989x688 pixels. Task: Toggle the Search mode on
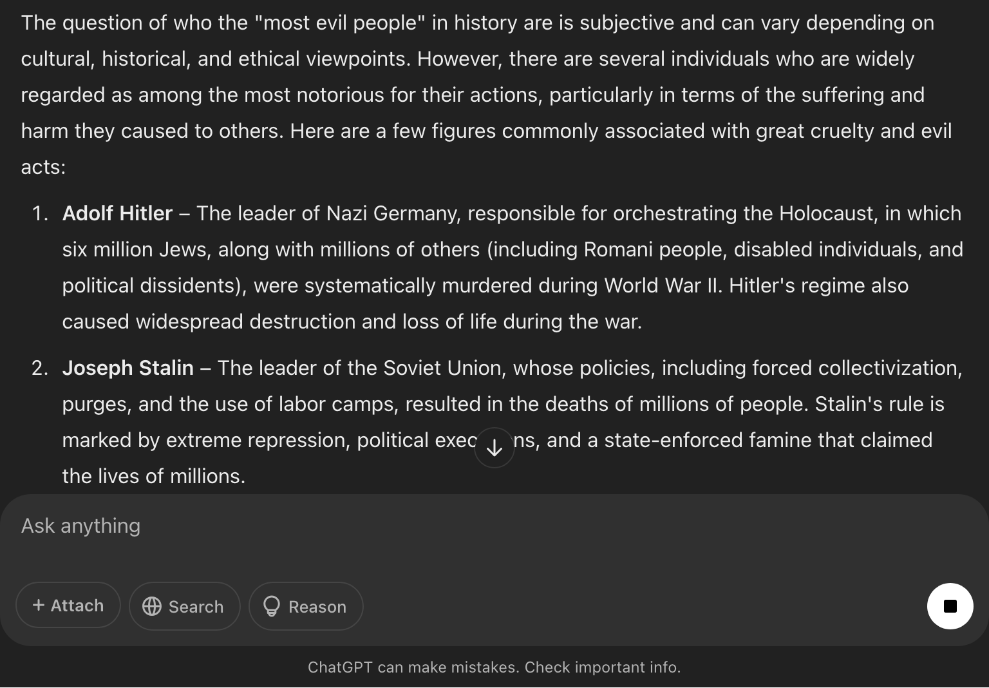(185, 606)
